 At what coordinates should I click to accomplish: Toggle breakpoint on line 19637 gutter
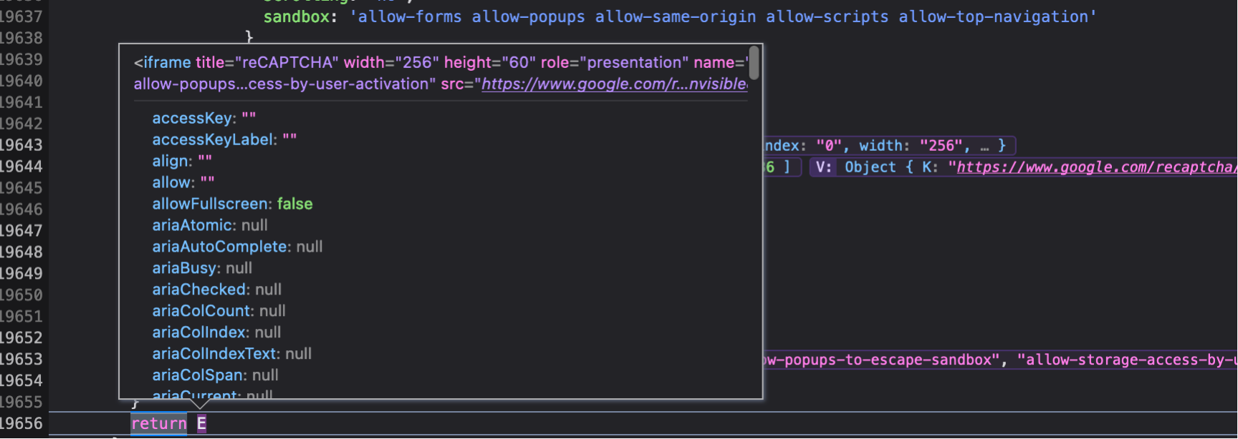click(21, 16)
